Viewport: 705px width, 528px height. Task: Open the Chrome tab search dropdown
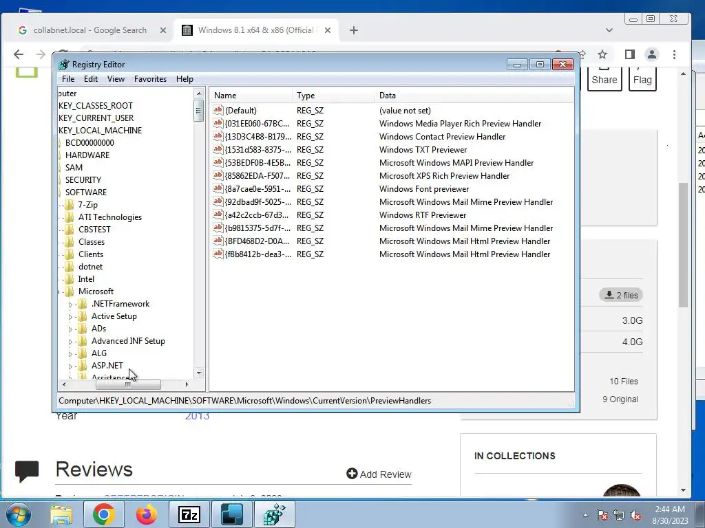coord(609,30)
